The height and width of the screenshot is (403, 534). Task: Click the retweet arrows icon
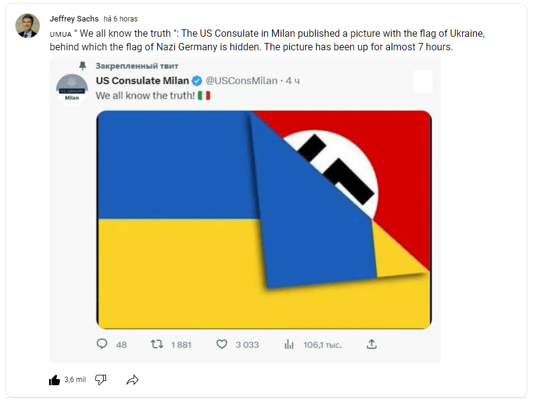tap(157, 345)
